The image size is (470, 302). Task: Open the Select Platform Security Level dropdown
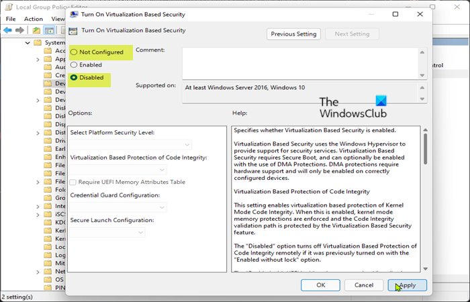click(131, 145)
